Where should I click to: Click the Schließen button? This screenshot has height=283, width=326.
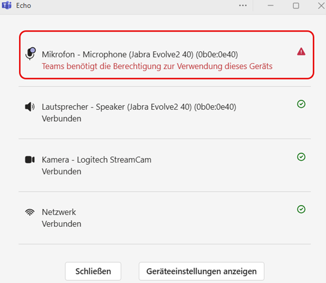(93, 271)
